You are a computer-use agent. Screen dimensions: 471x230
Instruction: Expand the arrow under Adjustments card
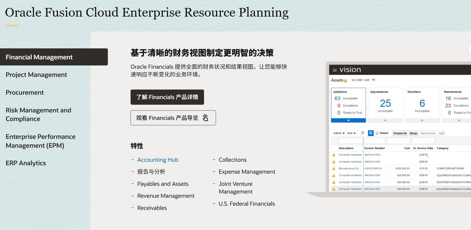[x=385, y=120]
